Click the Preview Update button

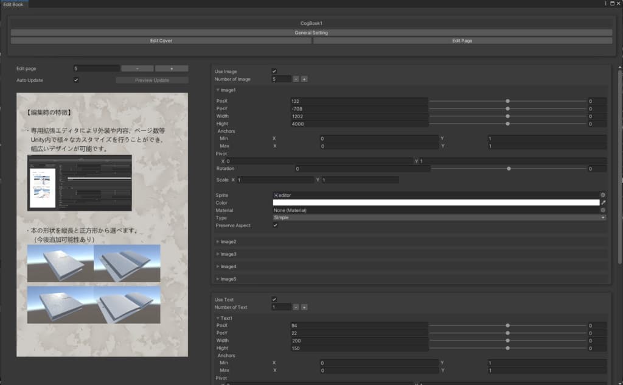(152, 80)
